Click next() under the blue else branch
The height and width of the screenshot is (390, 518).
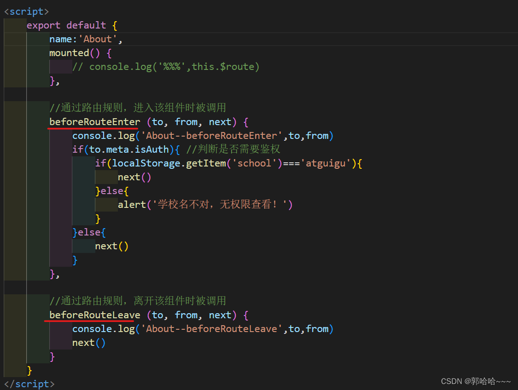(x=112, y=247)
